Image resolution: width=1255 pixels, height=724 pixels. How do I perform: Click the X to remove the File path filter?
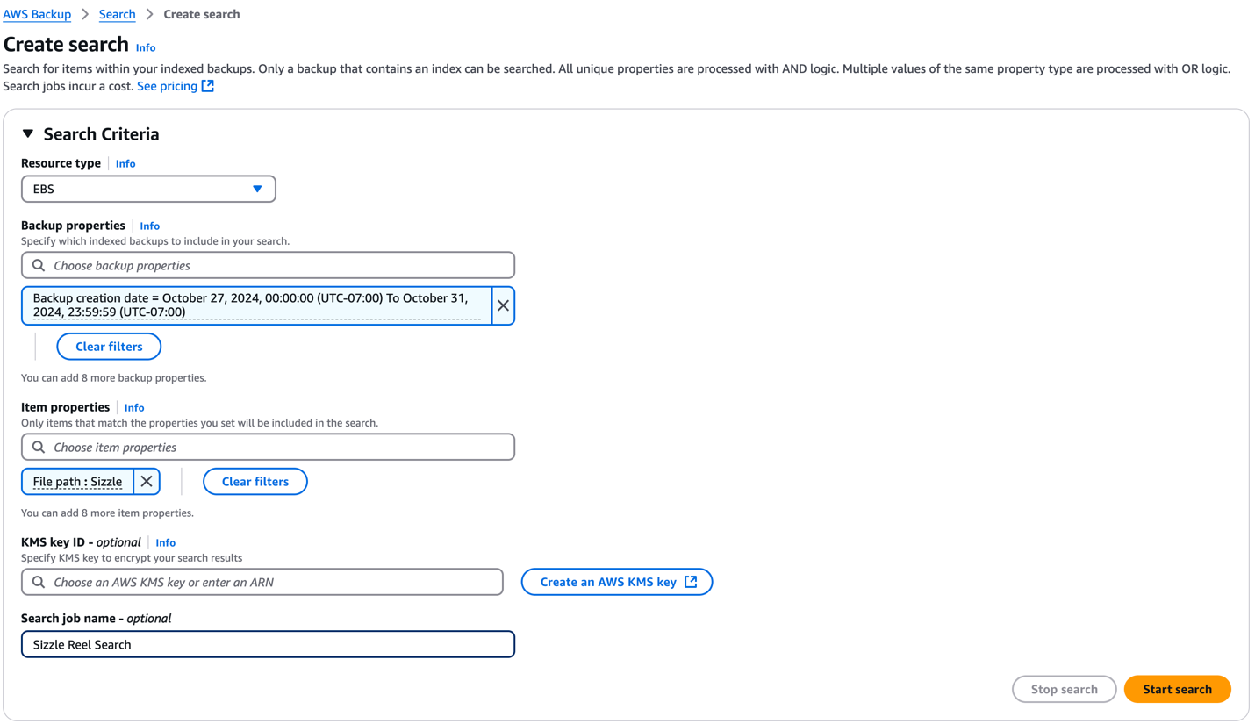click(x=146, y=481)
